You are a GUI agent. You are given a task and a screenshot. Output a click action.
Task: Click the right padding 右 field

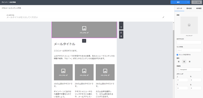coord(196,80)
